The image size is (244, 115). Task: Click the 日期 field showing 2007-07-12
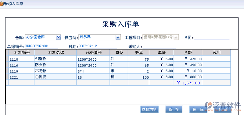tap(98, 46)
